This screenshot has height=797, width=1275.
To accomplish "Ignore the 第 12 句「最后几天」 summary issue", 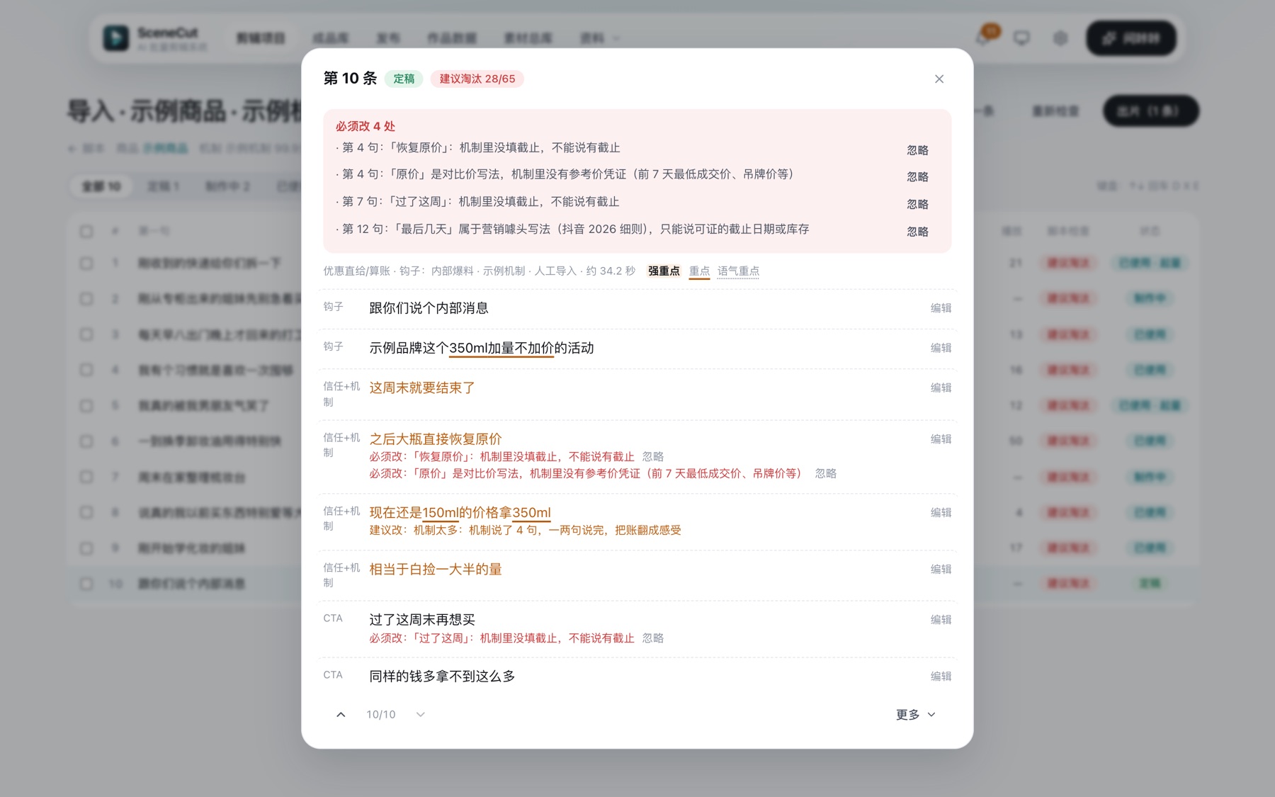I will coord(917,232).
